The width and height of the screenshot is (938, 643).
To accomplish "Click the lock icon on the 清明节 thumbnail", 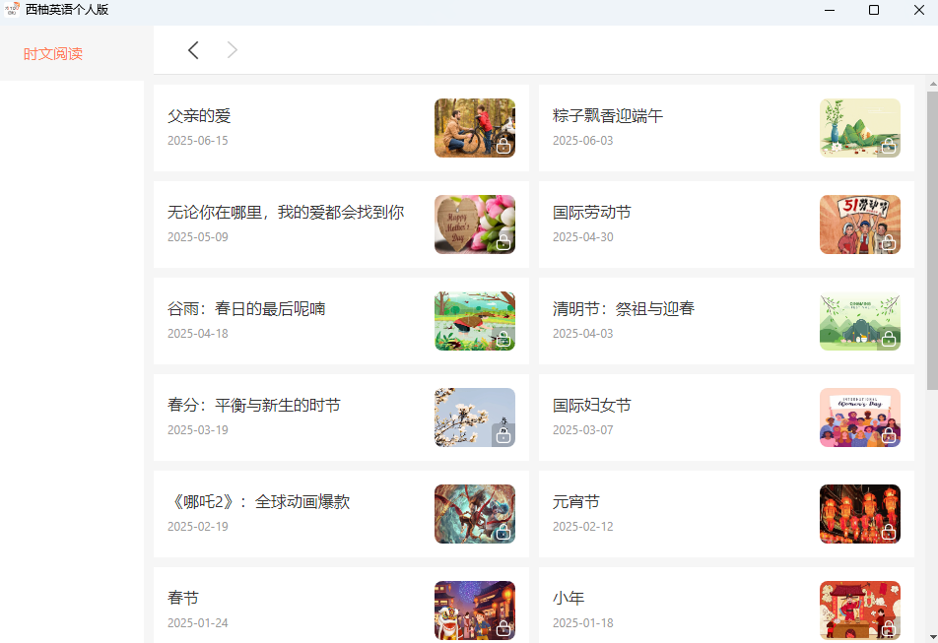I will tap(890, 338).
